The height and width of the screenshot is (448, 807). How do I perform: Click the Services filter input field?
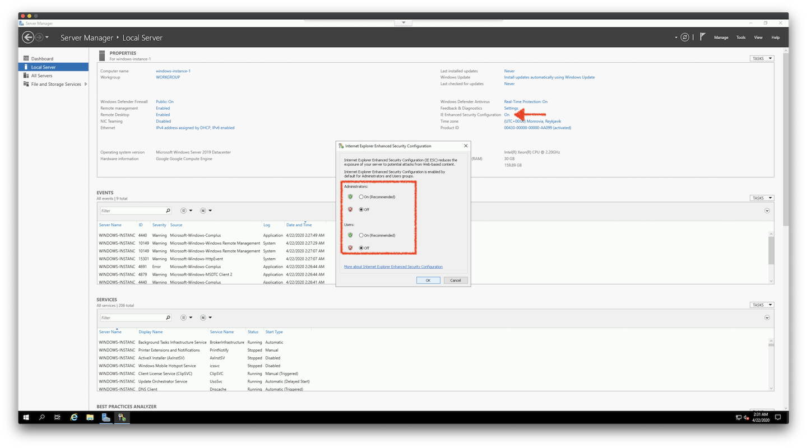tap(132, 318)
